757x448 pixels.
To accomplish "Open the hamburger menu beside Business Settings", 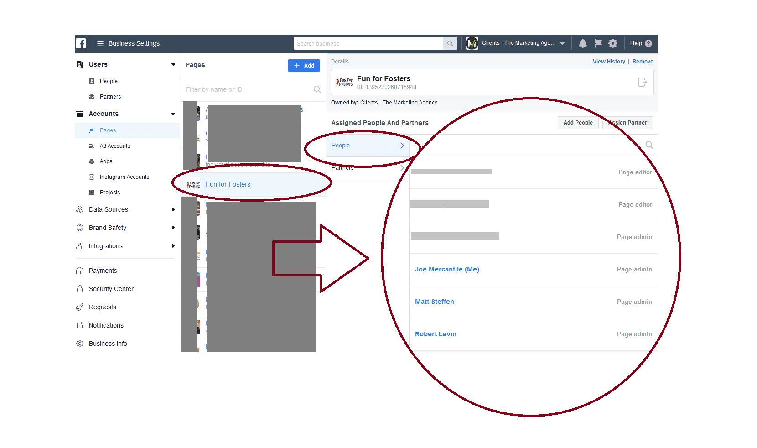I will click(x=100, y=43).
